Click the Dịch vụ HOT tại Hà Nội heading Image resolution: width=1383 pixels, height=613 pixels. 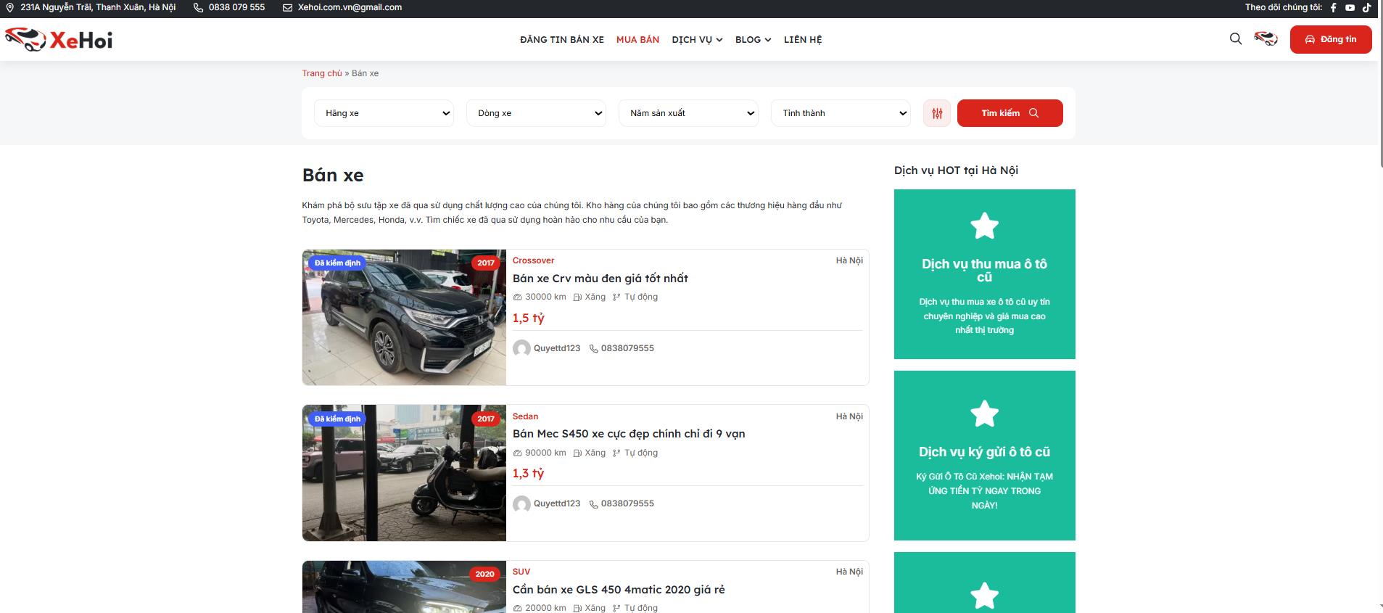(956, 170)
